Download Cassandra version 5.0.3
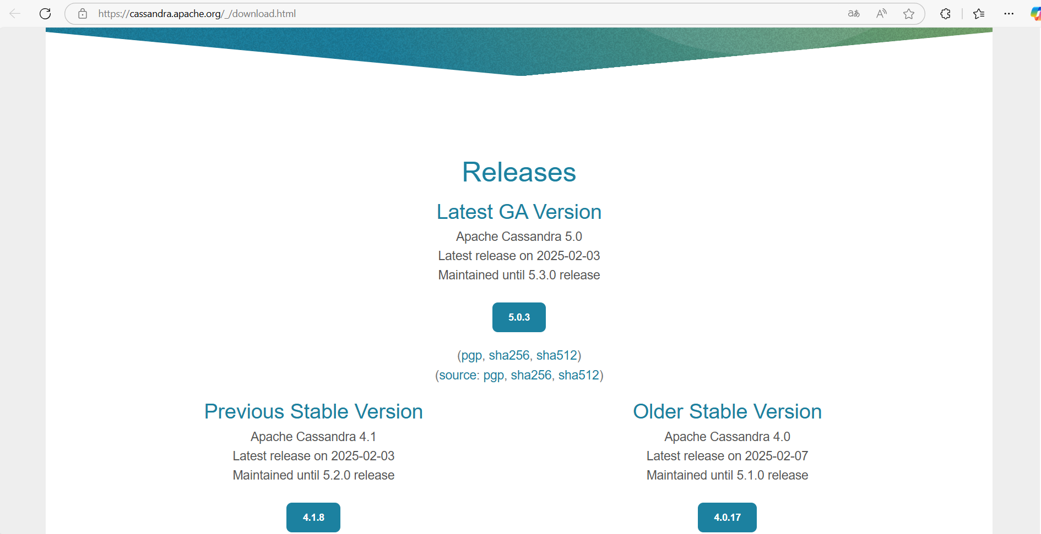Viewport: 1041px width, 534px height. click(519, 317)
